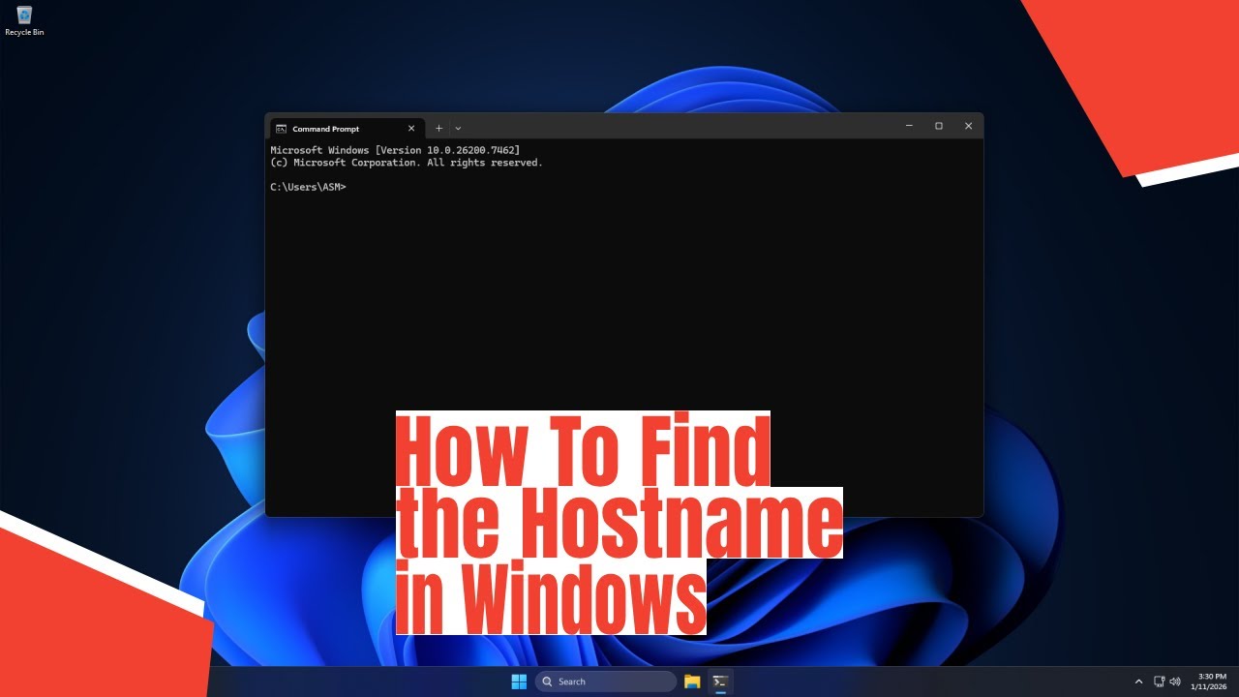The image size is (1239, 697).
Task: Open the Recycle Bin desktop icon
Action: 24,20
